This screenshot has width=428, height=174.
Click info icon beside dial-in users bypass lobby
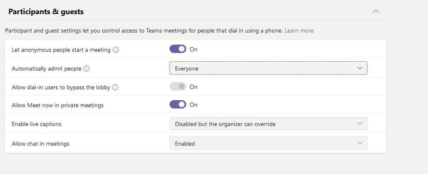pos(115,87)
